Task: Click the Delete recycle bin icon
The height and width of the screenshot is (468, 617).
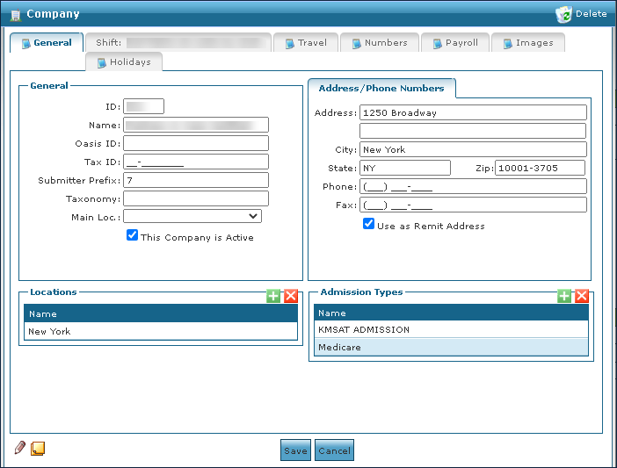Action: [563, 14]
